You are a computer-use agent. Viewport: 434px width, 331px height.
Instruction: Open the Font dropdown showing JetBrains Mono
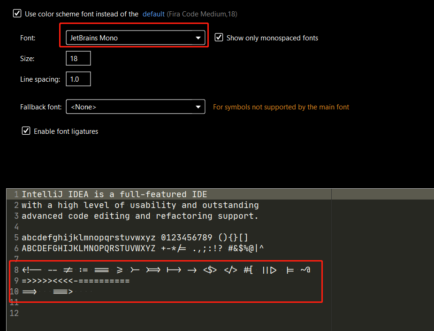pos(135,38)
